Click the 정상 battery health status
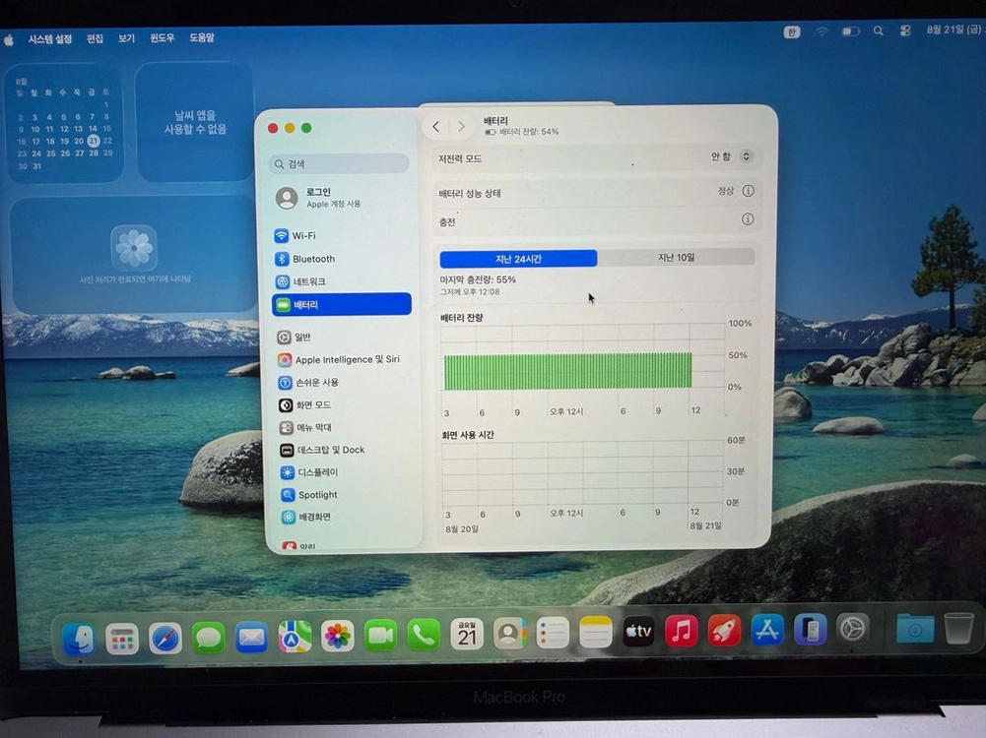This screenshot has height=738, width=986. [726, 190]
